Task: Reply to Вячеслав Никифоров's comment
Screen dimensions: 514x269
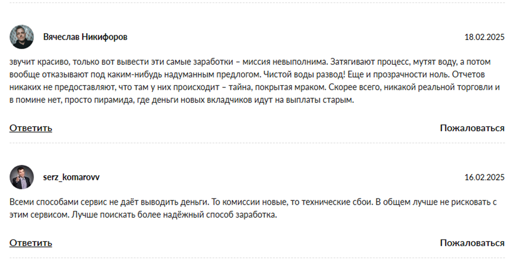Action: (x=31, y=128)
